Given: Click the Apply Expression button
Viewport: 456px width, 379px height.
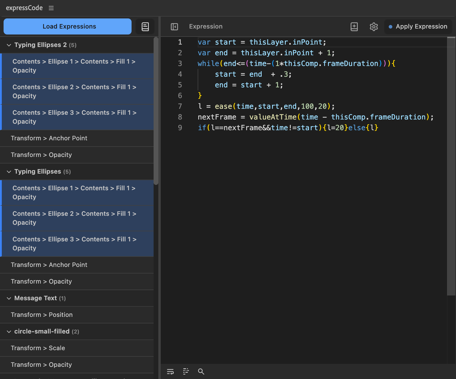Looking at the screenshot, I should (418, 26).
